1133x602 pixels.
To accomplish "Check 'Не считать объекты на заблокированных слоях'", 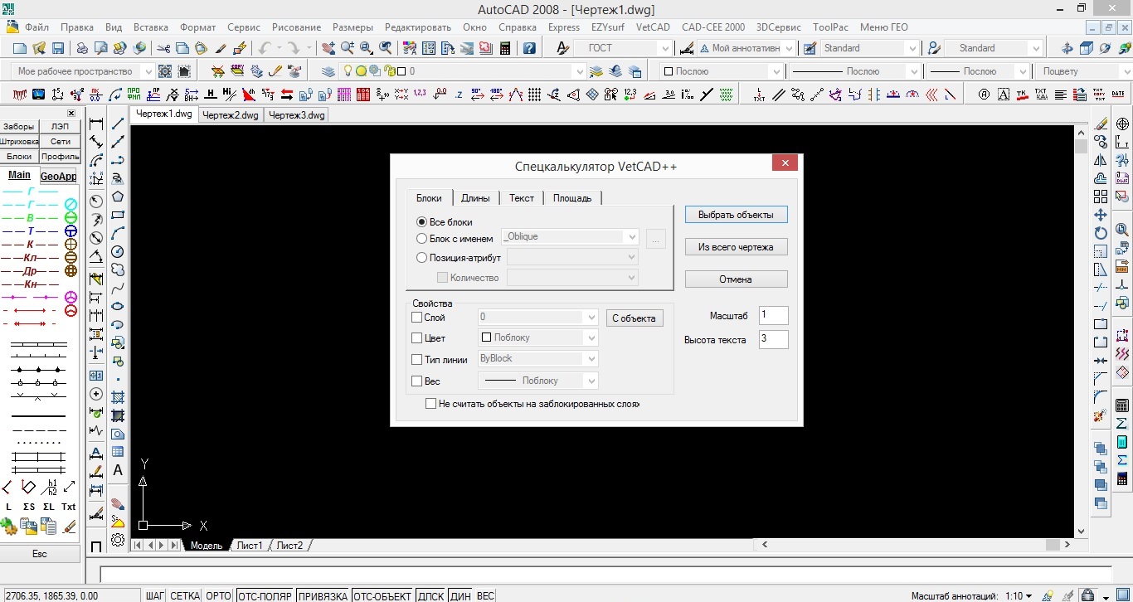I will [430, 404].
